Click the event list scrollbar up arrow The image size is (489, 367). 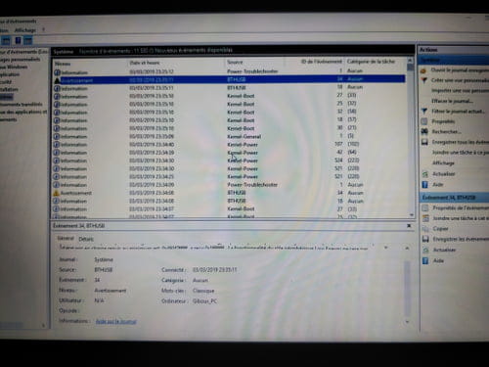click(x=411, y=61)
